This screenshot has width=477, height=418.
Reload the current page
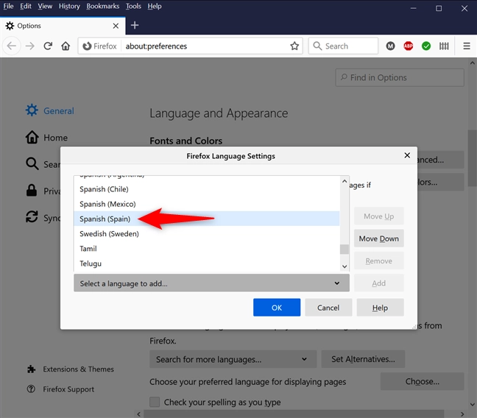pyautogui.click(x=48, y=46)
